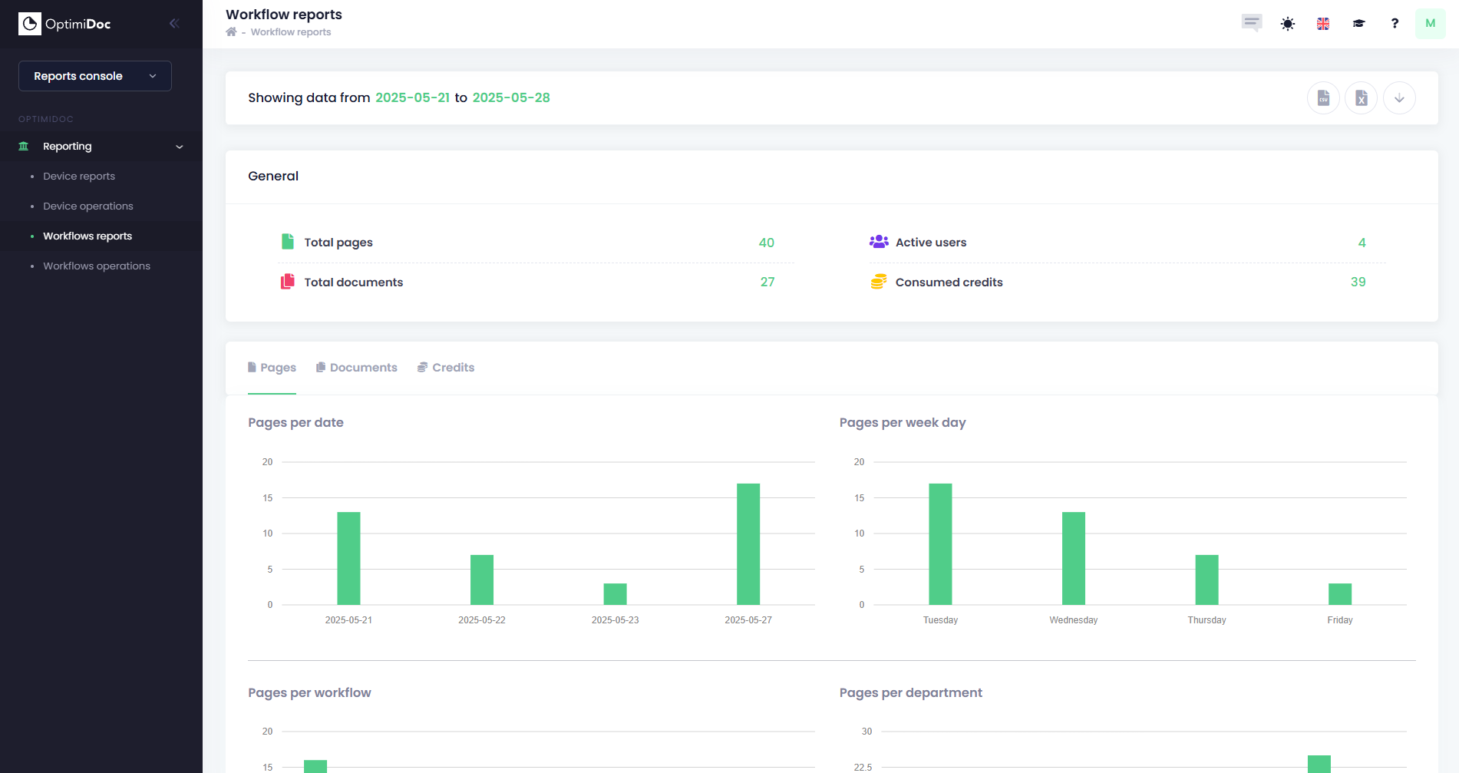Click the home breadcrumb icon
Image resolution: width=1459 pixels, height=773 pixels.
[x=231, y=31]
